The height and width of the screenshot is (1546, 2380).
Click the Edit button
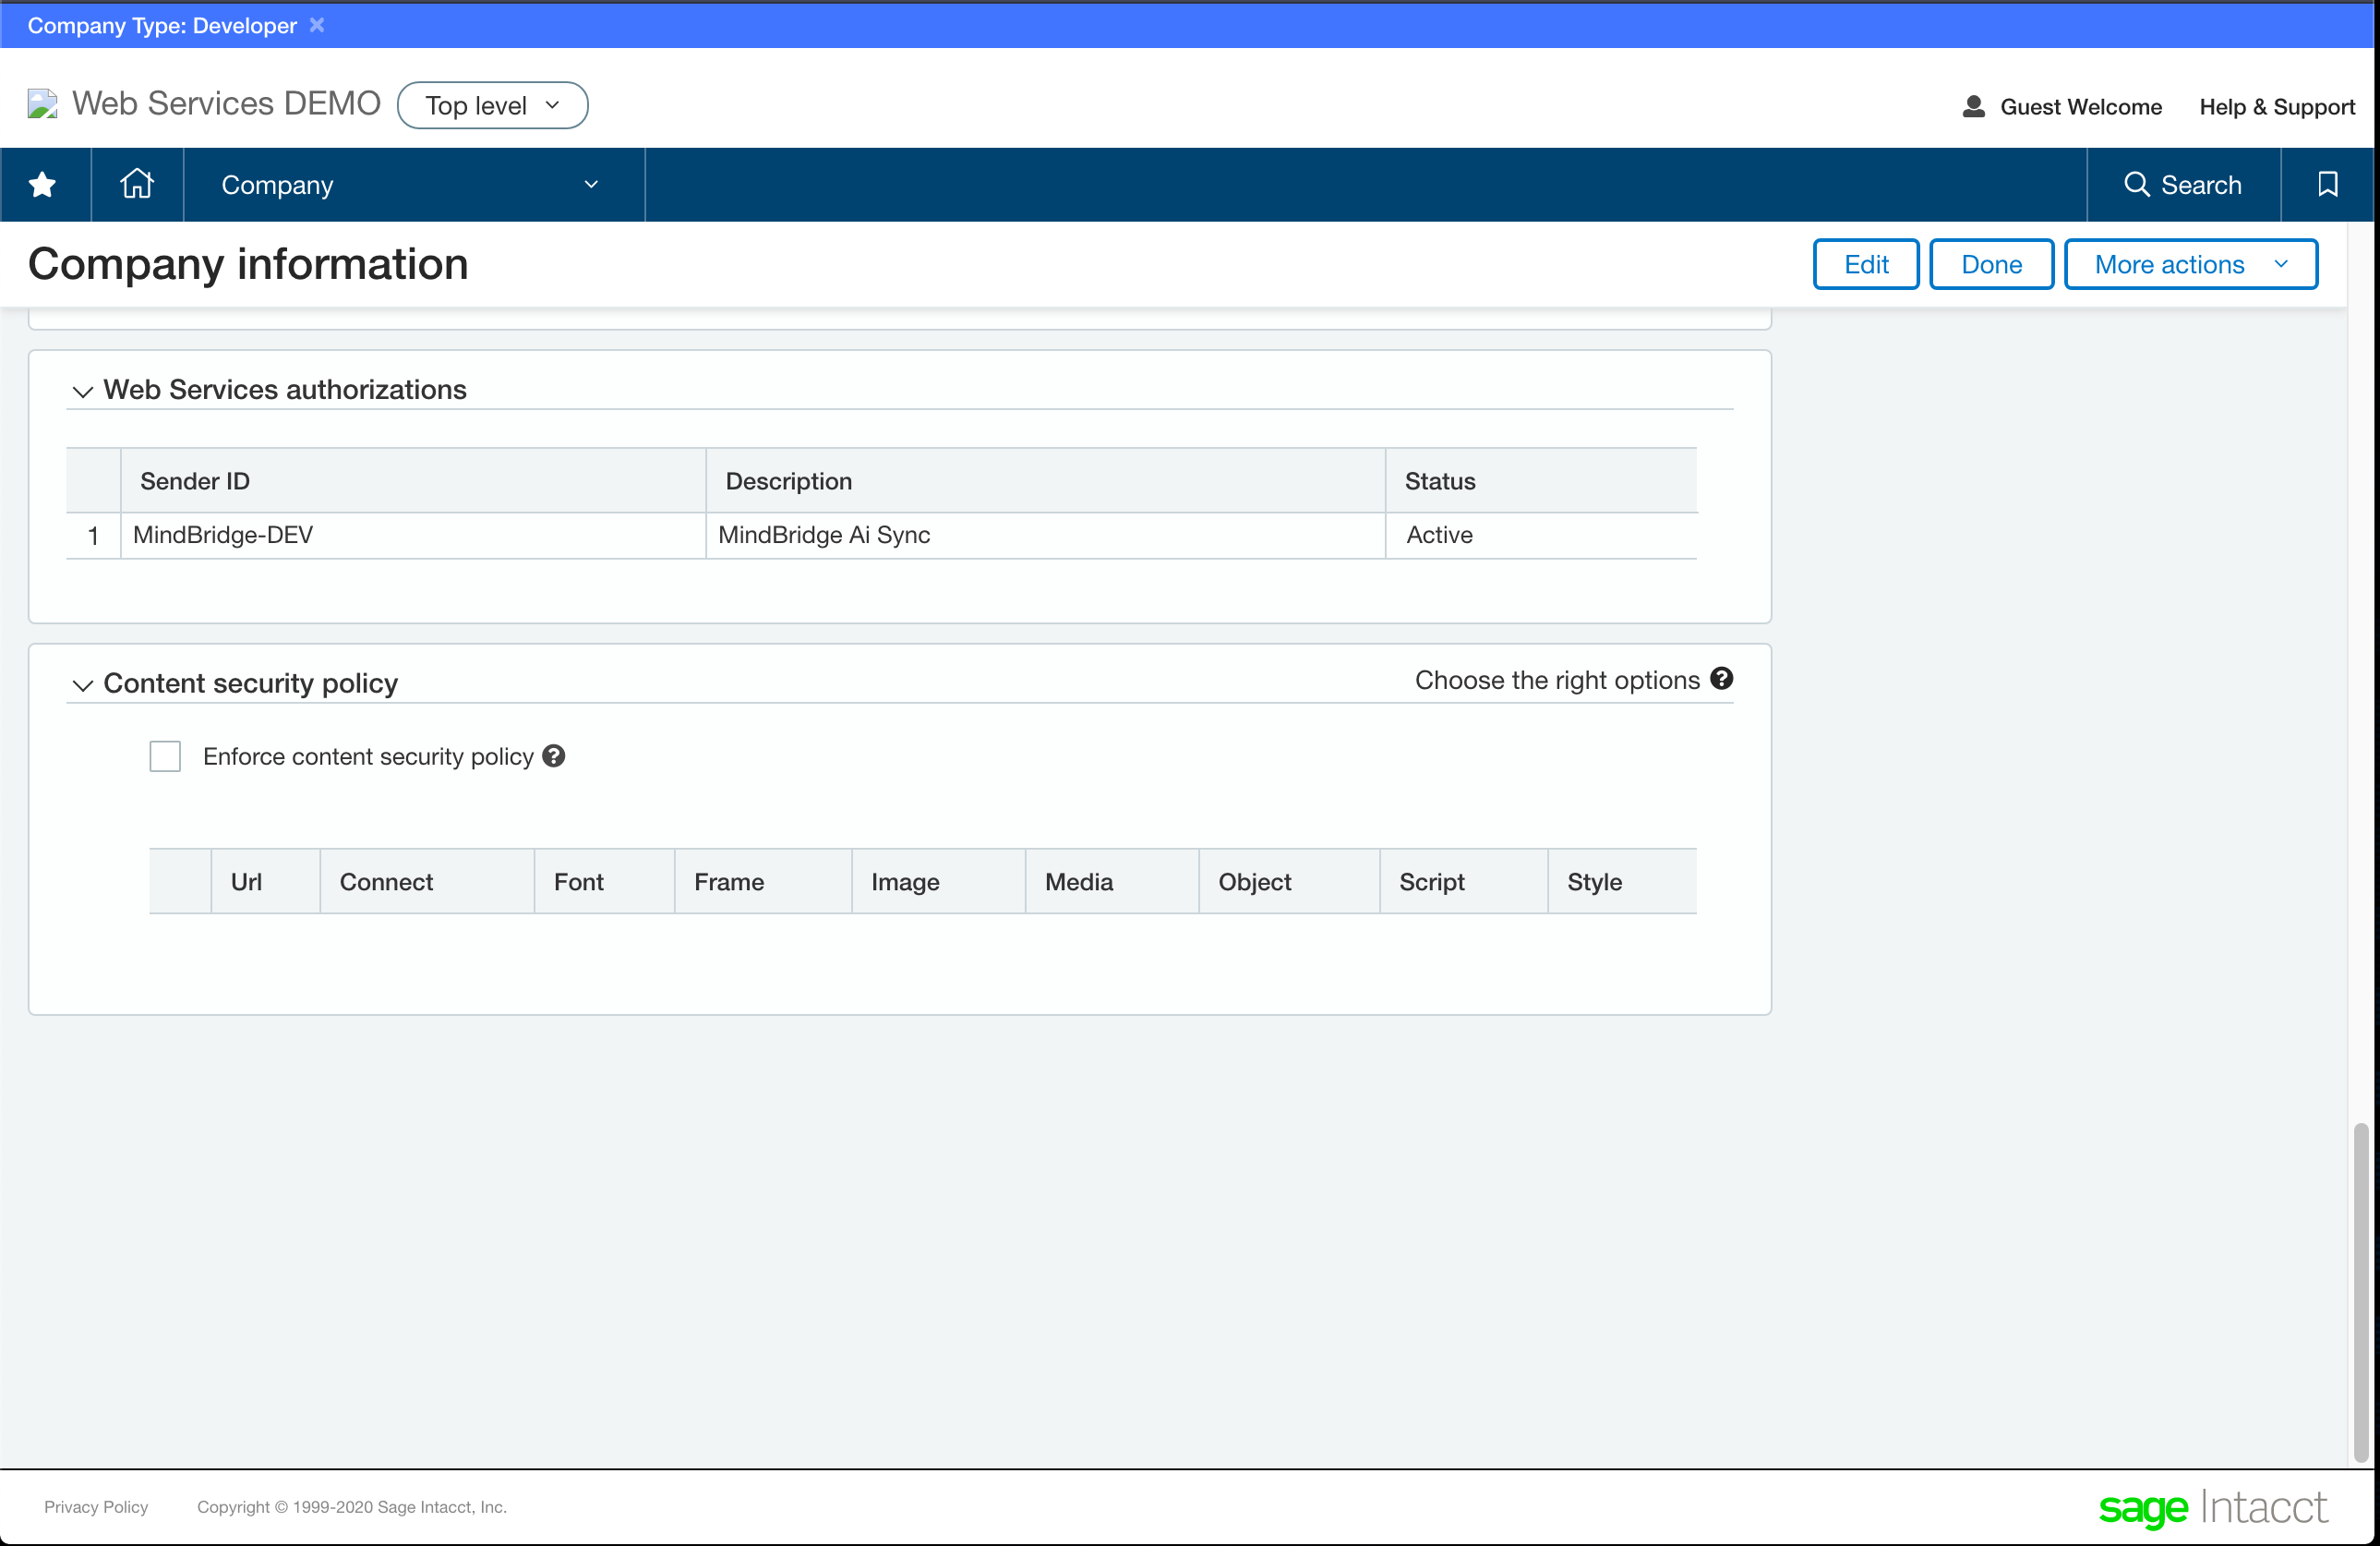click(1866, 264)
